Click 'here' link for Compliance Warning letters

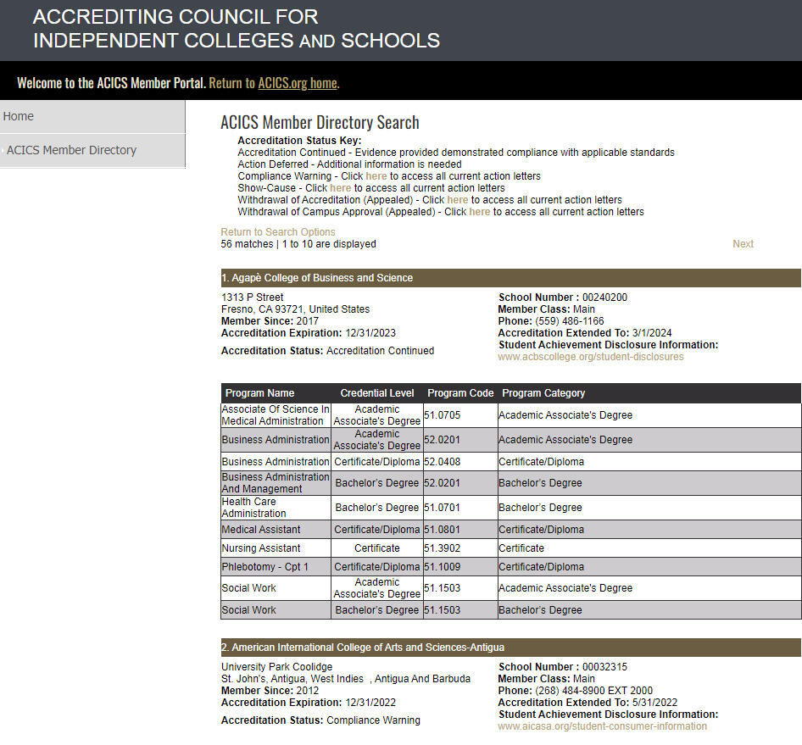[x=376, y=176]
